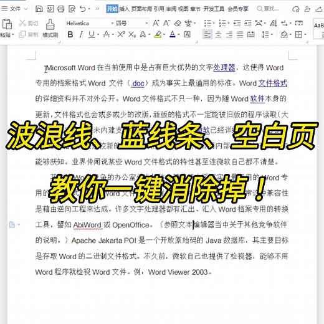The image size is (324, 324).
Task: Click the Clear Formatting eraser icon
Action: click(x=178, y=23)
